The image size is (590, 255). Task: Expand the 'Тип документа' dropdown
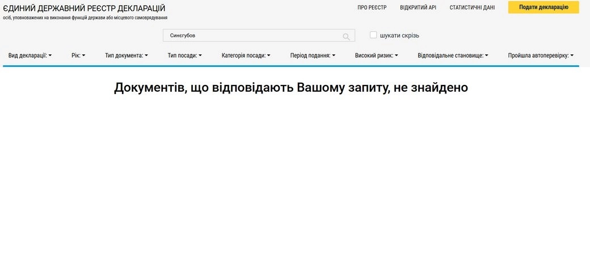click(127, 56)
